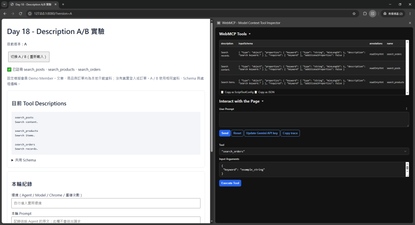Collapse the WebMCP Tools section
This screenshot has width=415, height=225.
pyautogui.click(x=235, y=34)
